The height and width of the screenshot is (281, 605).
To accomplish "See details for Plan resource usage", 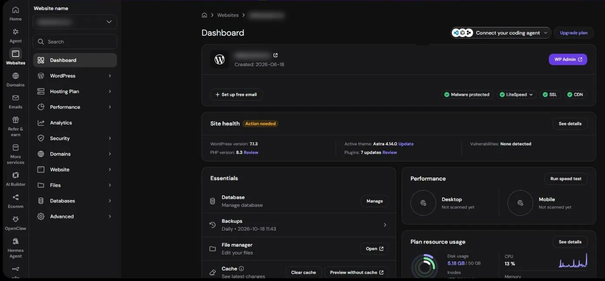I will (x=570, y=242).
